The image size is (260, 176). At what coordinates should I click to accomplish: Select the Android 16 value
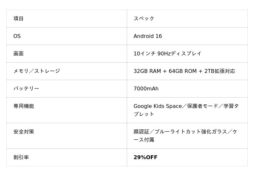148,36
